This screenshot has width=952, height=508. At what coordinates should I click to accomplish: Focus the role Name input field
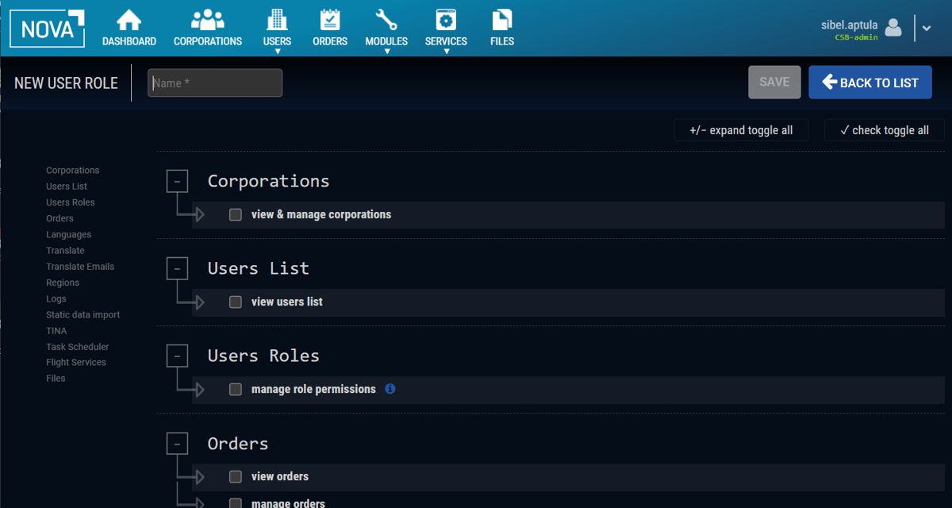point(215,83)
